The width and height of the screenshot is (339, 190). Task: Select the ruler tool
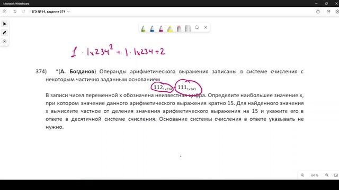188,28
